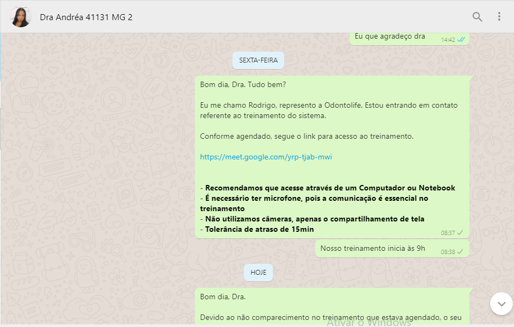Open contact info for Dra Andréa 41131 MG 2
514x327 pixels.
[86, 17]
